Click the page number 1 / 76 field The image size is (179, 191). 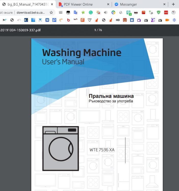coord(98,30)
